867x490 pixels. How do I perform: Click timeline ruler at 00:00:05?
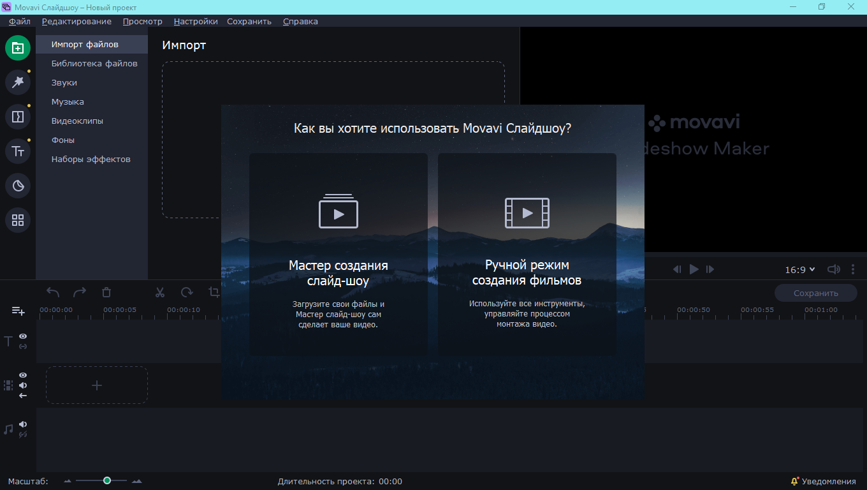pyautogui.click(x=120, y=310)
